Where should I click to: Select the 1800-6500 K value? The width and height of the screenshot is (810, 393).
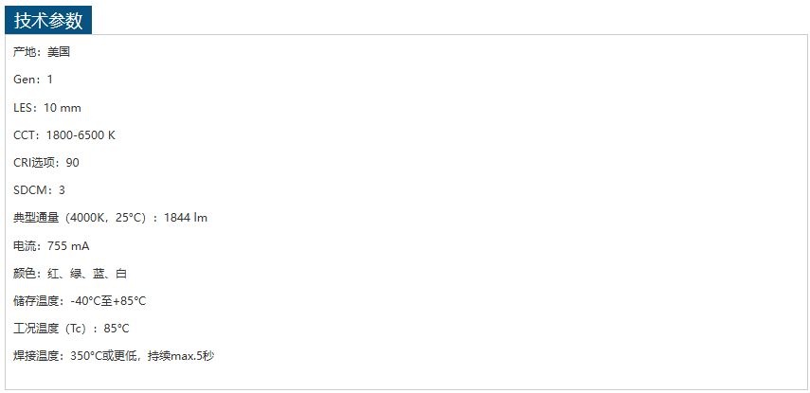pyautogui.click(x=81, y=135)
